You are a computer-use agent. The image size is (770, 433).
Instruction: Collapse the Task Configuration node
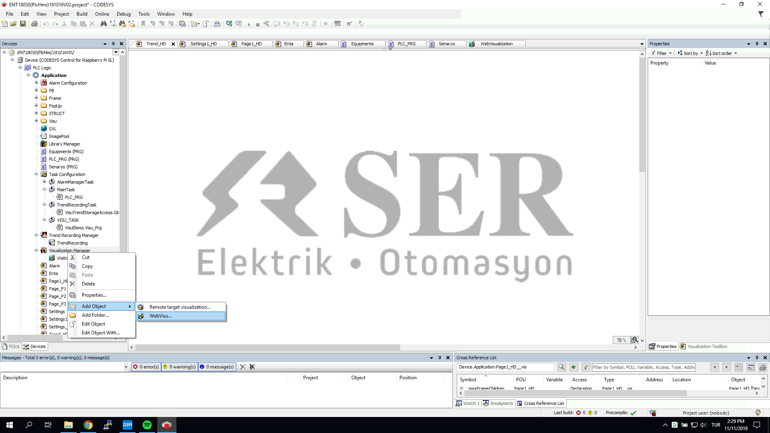(36, 174)
